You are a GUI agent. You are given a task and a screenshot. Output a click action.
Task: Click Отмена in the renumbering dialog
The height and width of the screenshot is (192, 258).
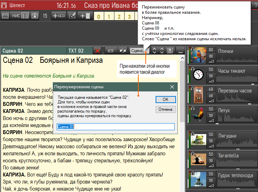[x=165, y=109]
